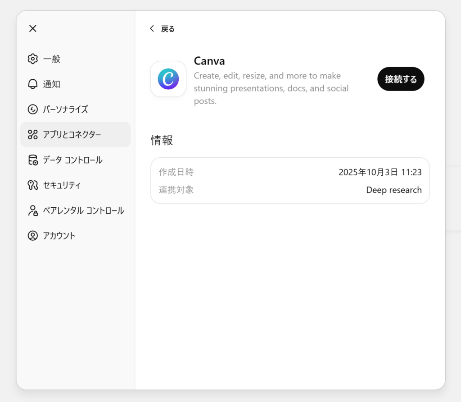Click the gear icon beside 一般
Image resolution: width=461 pixels, height=402 pixels.
[32, 59]
